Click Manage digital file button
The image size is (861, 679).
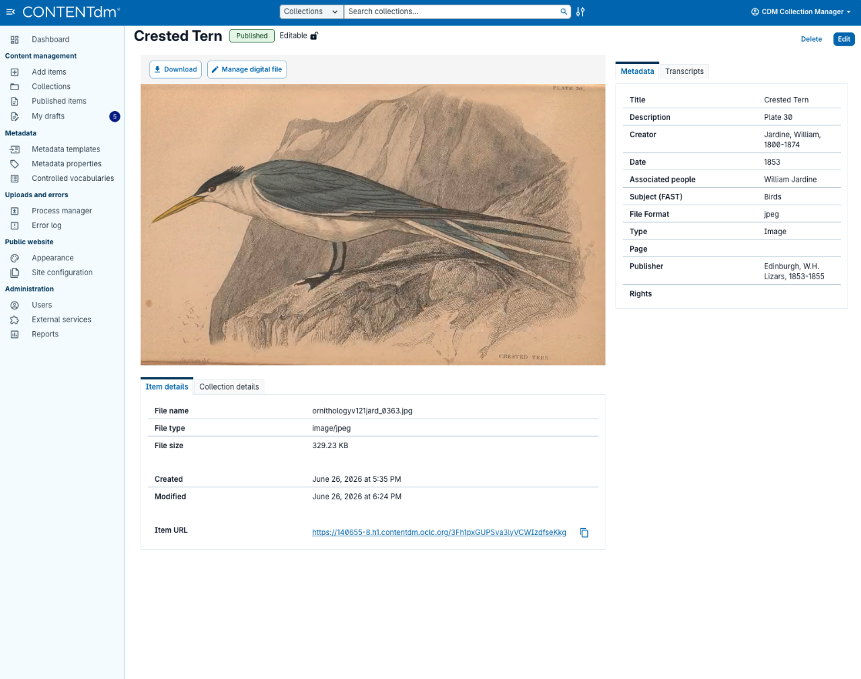pos(247,69)
